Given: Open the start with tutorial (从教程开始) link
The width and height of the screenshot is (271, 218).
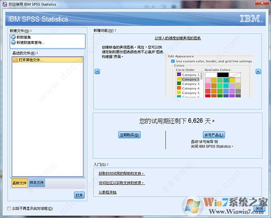Looking at the screenshot, I should coord(107,192).
